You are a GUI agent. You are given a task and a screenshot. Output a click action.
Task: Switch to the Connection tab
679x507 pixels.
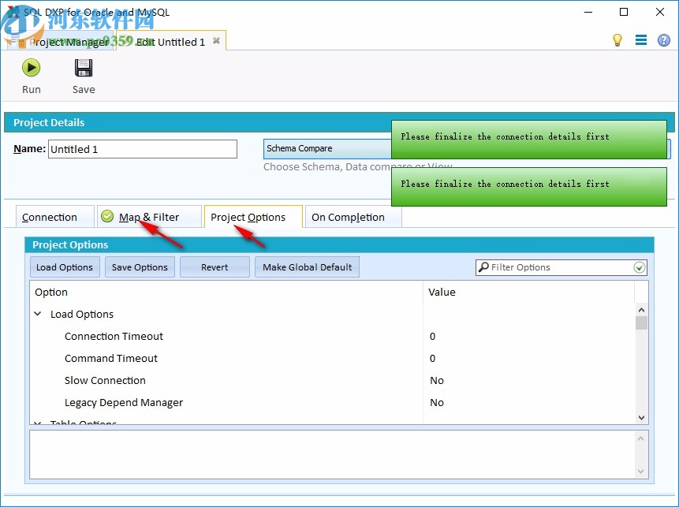[50, 216]
